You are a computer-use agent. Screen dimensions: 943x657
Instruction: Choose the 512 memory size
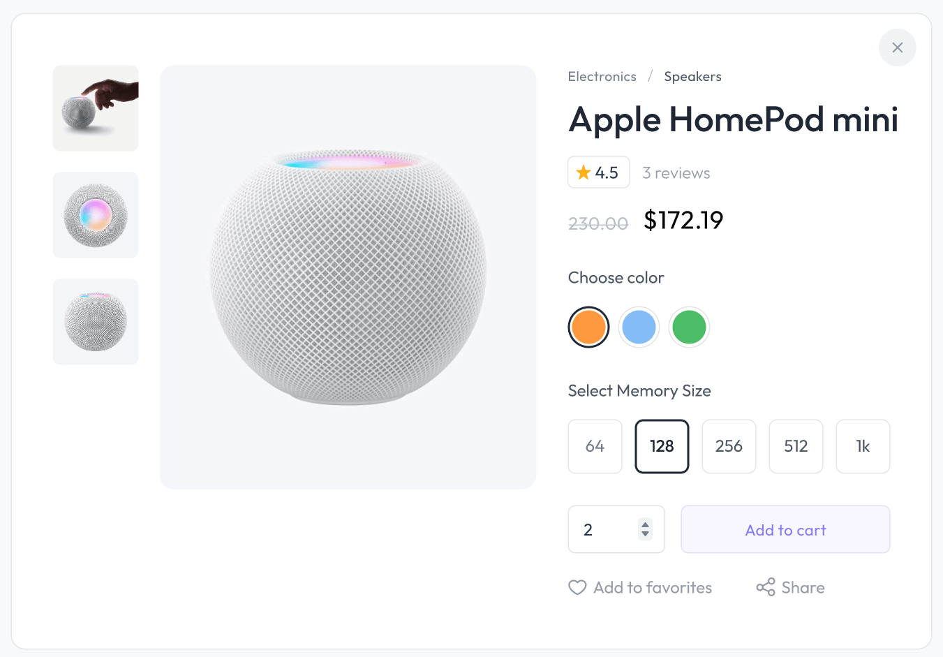click(796, 446)
